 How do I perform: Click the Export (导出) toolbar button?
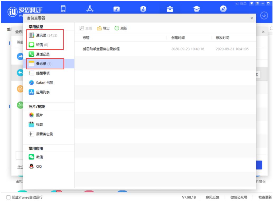(x=104, y=28)
